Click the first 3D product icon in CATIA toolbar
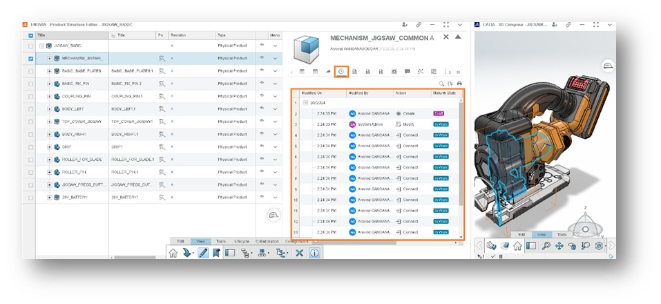 [x=491, y=245]
